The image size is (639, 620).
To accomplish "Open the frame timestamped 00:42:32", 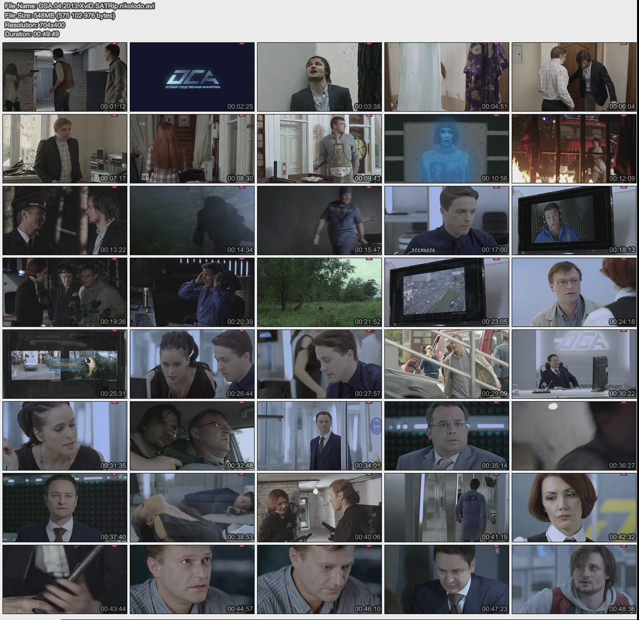I will [574, 507].
